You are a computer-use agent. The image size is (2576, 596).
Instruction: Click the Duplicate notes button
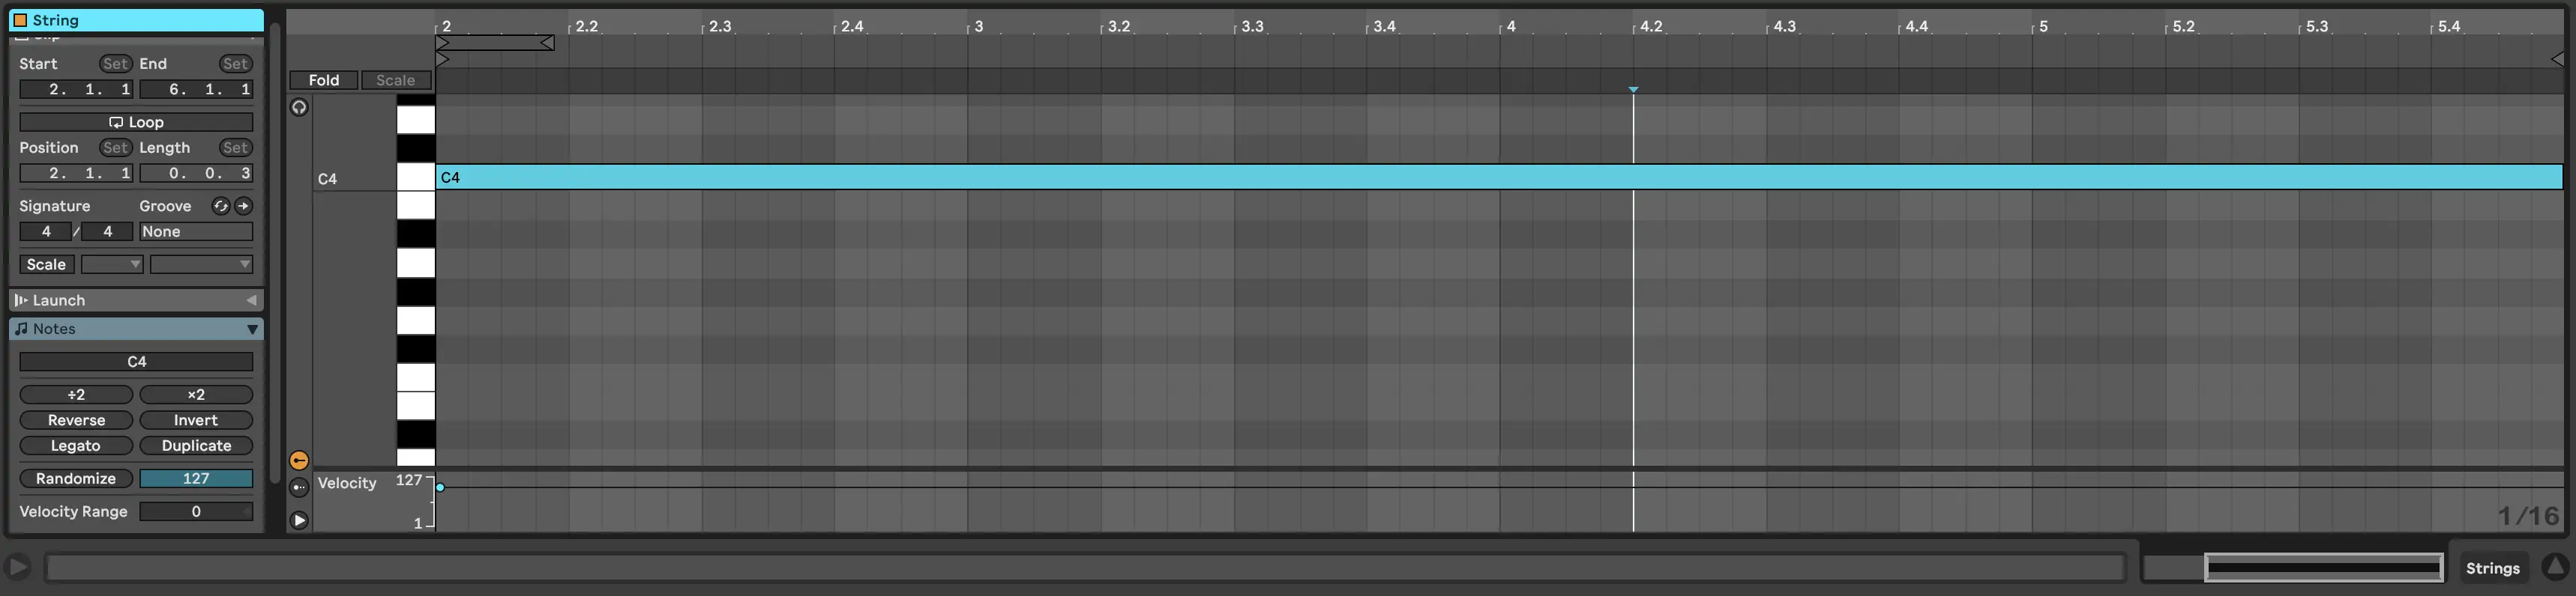coord(196,446)
